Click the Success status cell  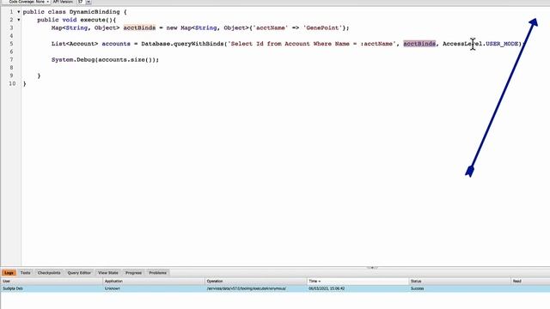point(460,288)
